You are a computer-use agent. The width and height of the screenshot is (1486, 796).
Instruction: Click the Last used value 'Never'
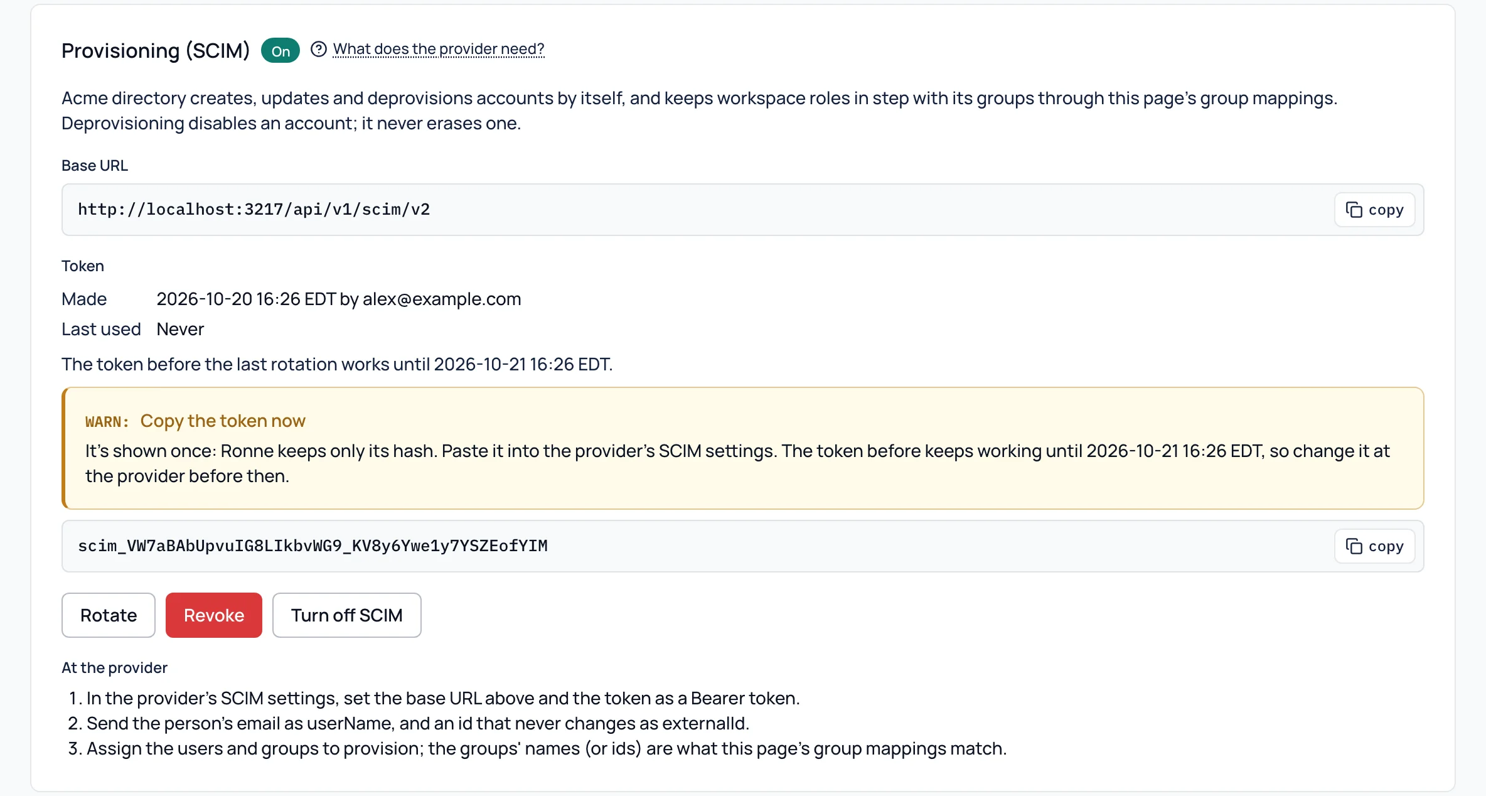pos(180,329)
